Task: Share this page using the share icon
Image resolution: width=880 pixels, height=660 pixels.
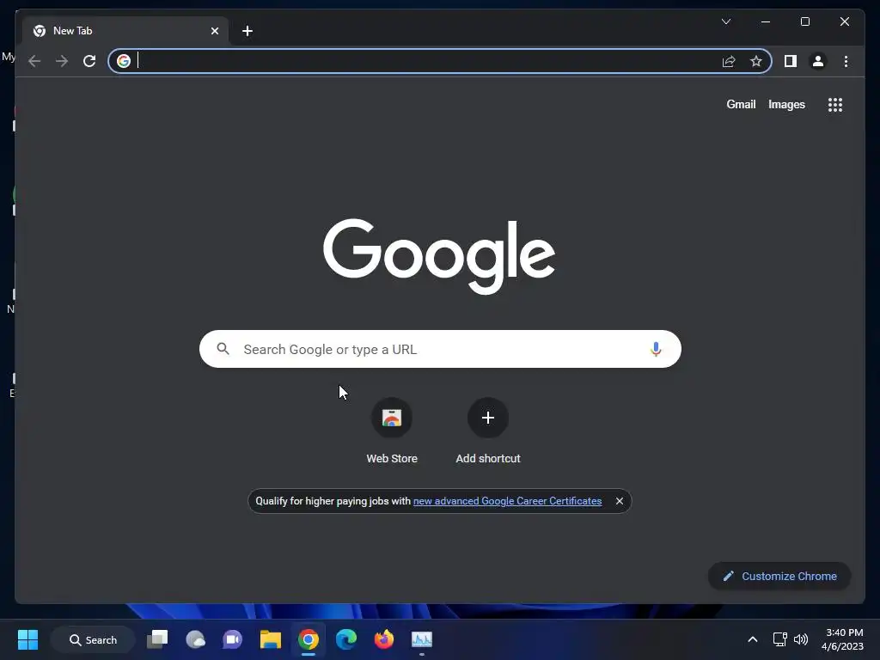Action: pos(729,61)
